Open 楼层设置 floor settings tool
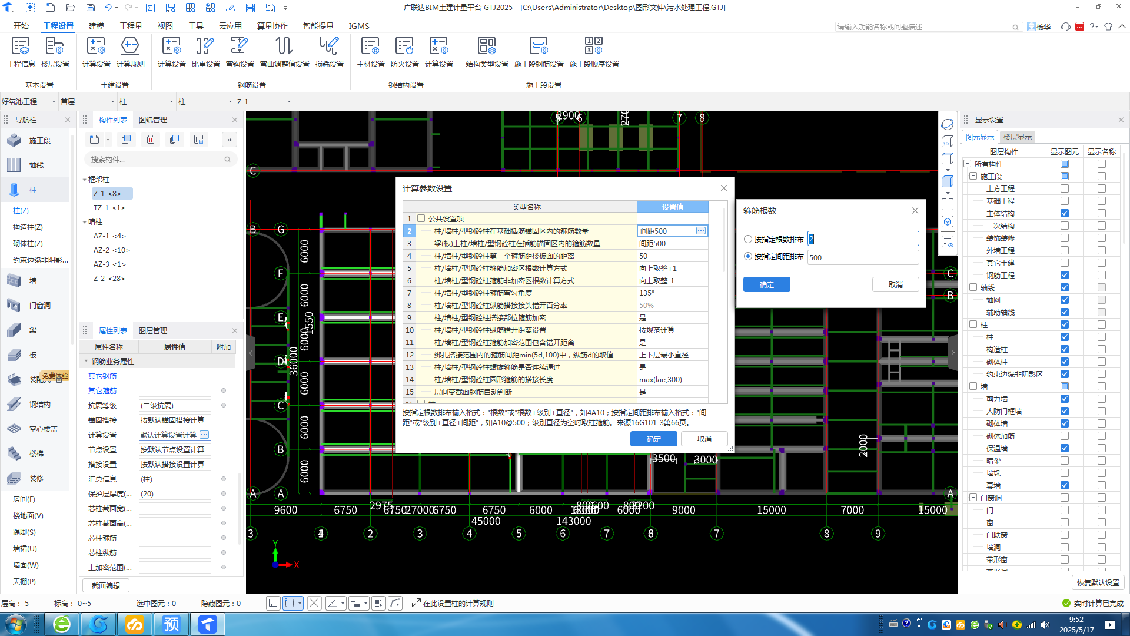Image resolution: width=1130 pixels, height=636 pixels. click(55, 52)
